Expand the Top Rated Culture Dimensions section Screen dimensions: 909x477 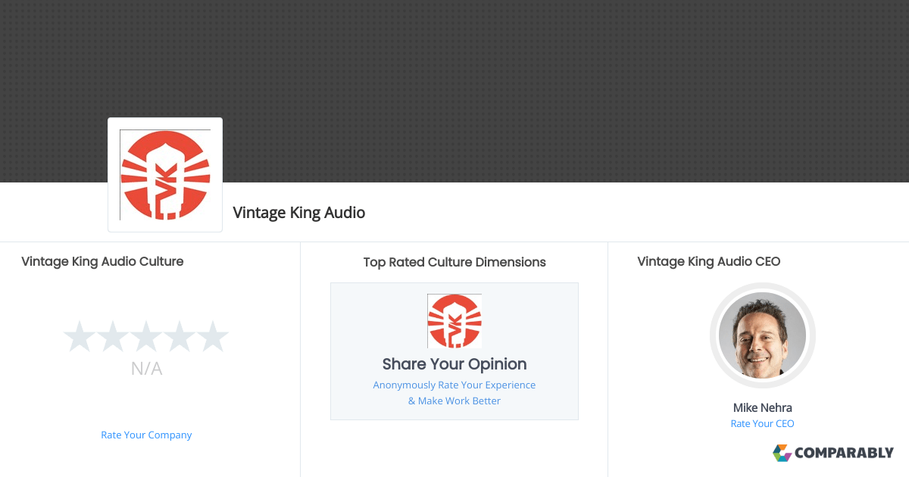click(454, 262)
